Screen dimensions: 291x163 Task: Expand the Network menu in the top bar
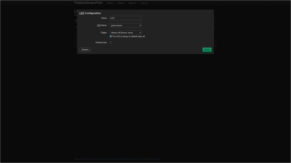point(133,3)
